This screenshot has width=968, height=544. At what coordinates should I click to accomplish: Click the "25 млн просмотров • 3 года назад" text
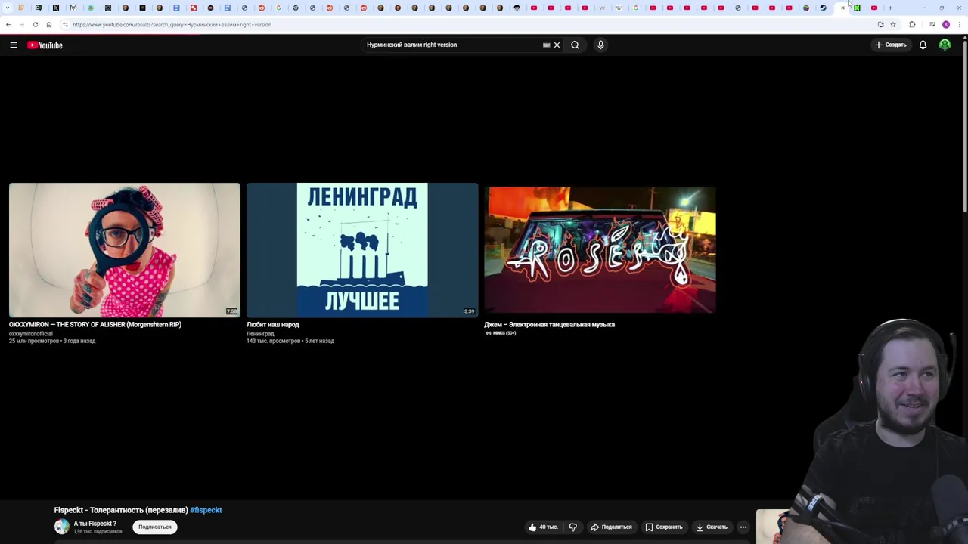click(x=52, y=342)
